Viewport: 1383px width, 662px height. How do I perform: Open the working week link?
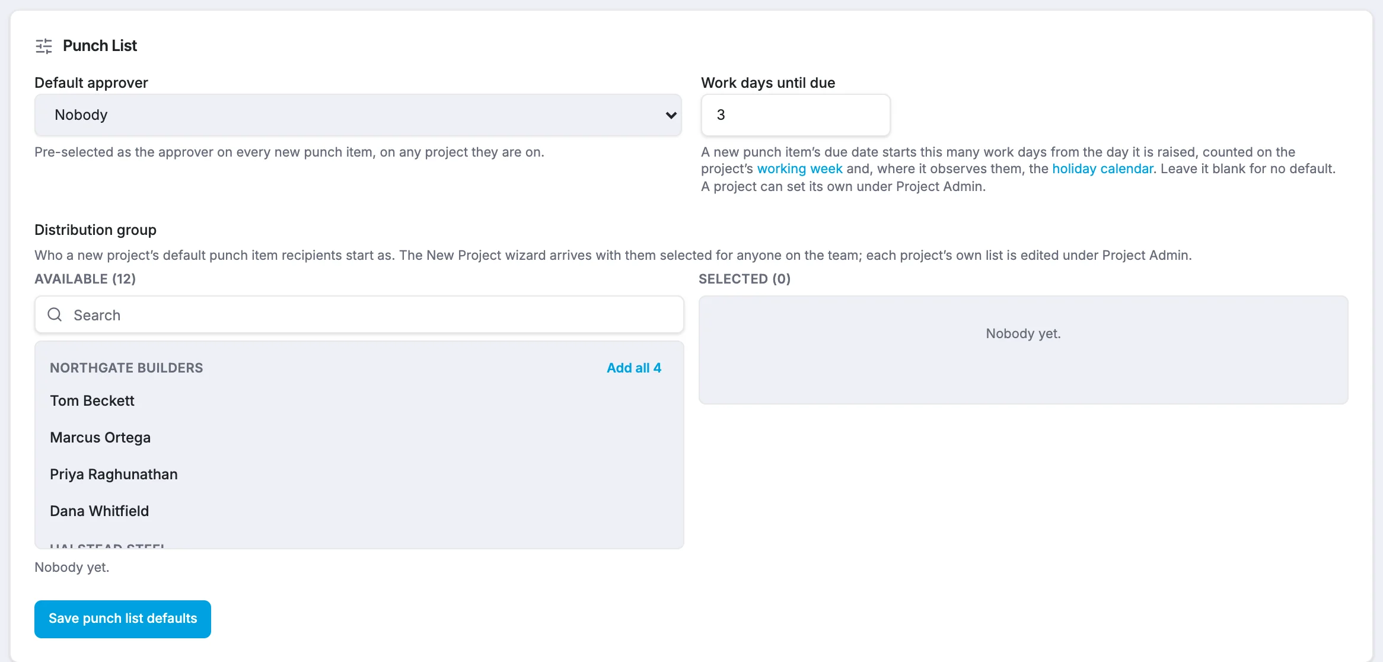799,169
